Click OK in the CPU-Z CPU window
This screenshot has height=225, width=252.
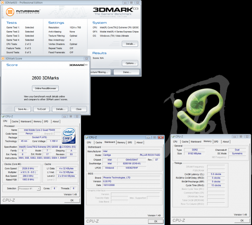click(x=72, y=201)
